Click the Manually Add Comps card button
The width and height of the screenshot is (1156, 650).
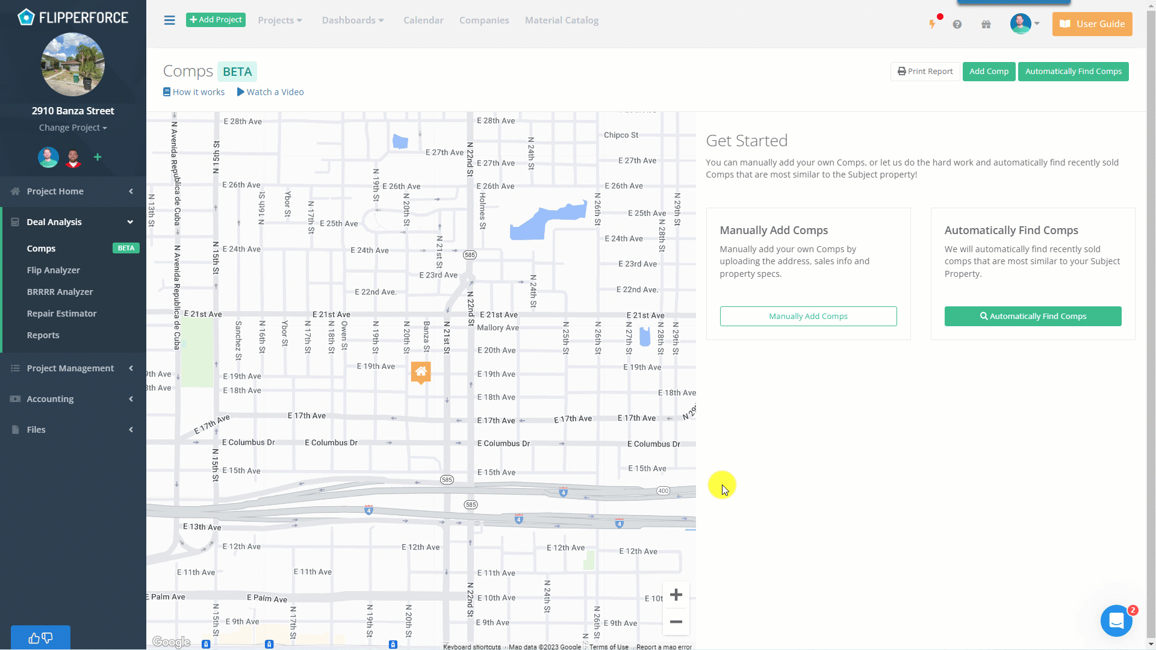pos(808,317)
